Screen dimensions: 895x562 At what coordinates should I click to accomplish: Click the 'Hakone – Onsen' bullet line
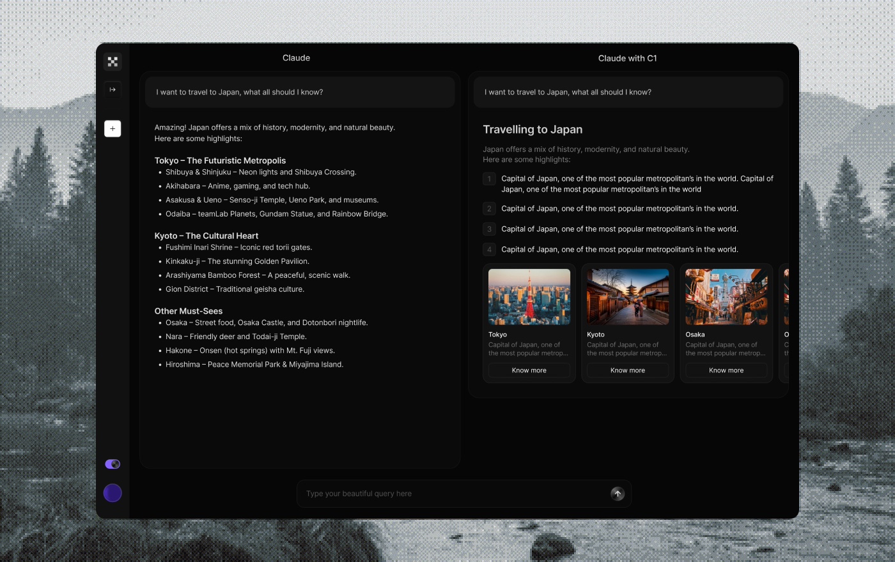tap(250, 351)
